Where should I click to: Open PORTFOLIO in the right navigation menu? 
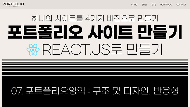tap(166, 5)
